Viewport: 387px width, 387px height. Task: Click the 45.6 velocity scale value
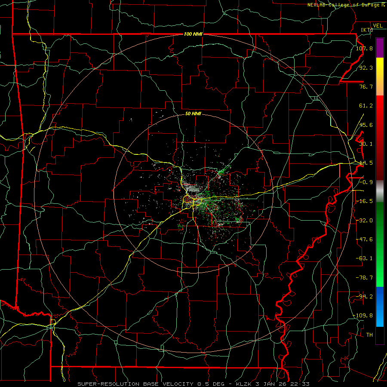click(366, 125)
